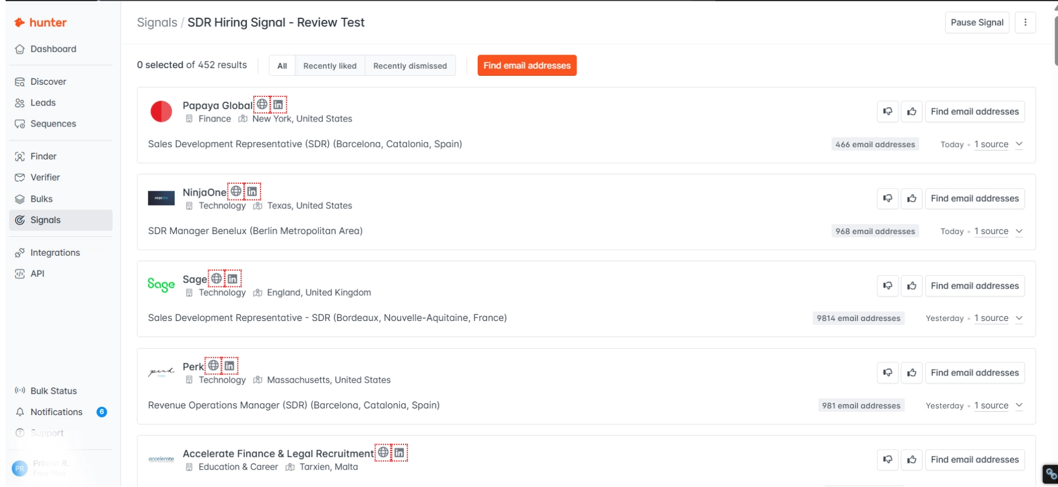The width and height of the screenshot is (1058, 487).
Task: Click the hunter logo
Action: tap(40, 22)
